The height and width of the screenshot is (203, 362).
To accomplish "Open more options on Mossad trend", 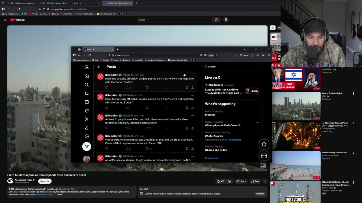I will 258,112.
